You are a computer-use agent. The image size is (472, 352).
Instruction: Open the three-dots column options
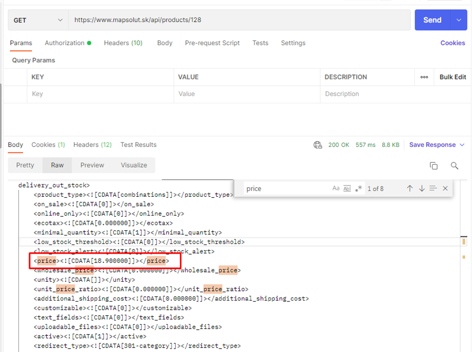424,77
